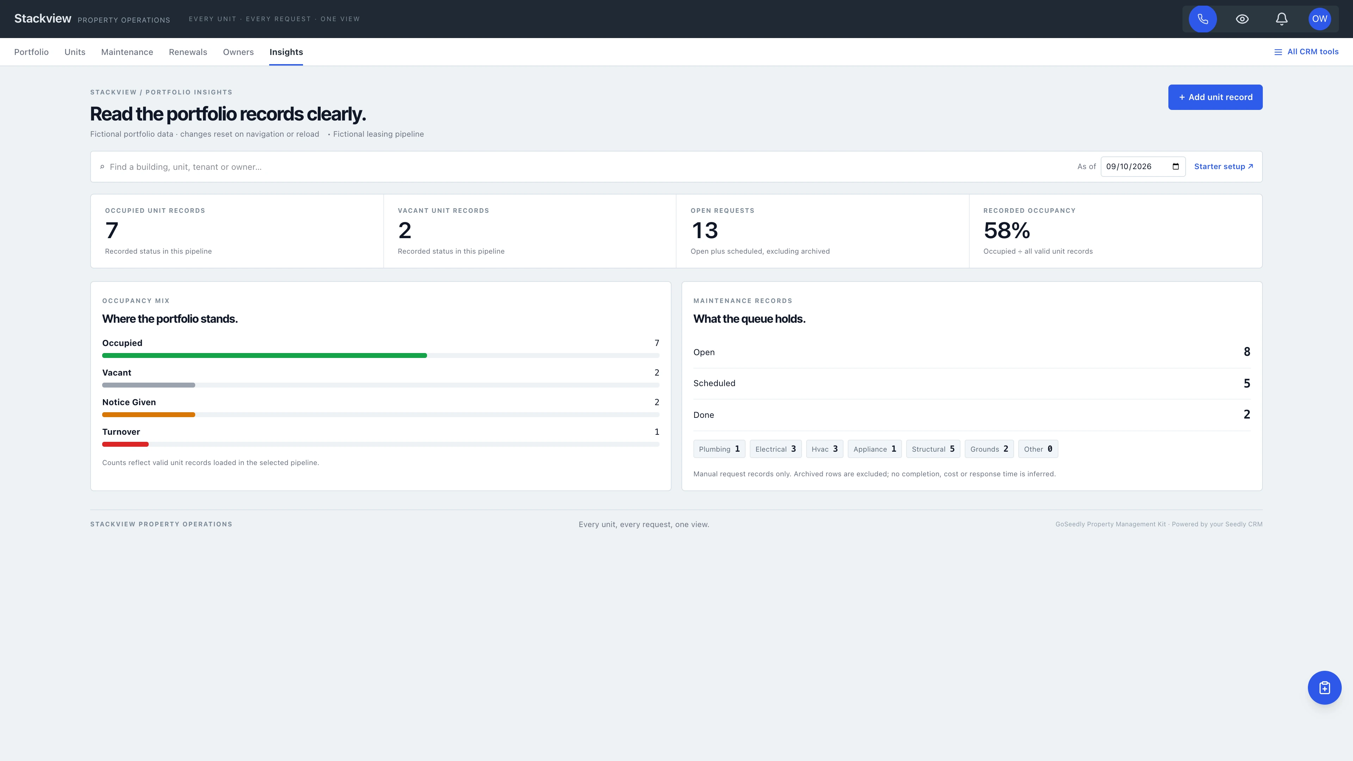Open the Owners tab
Screen dimensions: 1353x761
238,52
